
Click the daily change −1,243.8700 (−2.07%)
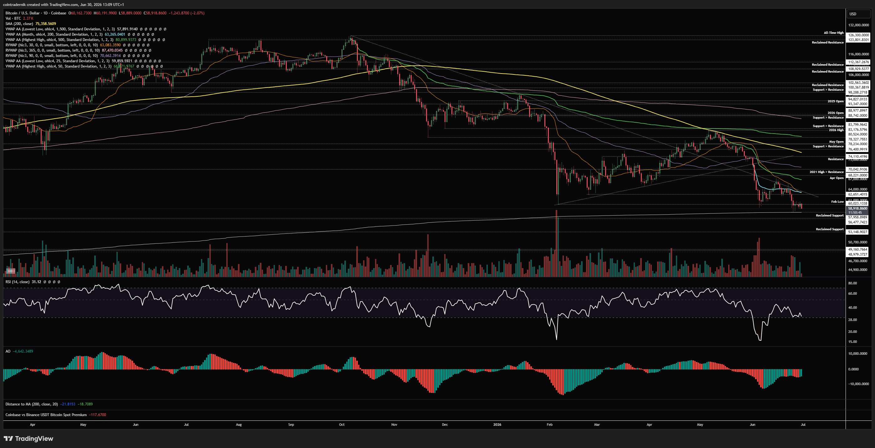pos(187,13)
